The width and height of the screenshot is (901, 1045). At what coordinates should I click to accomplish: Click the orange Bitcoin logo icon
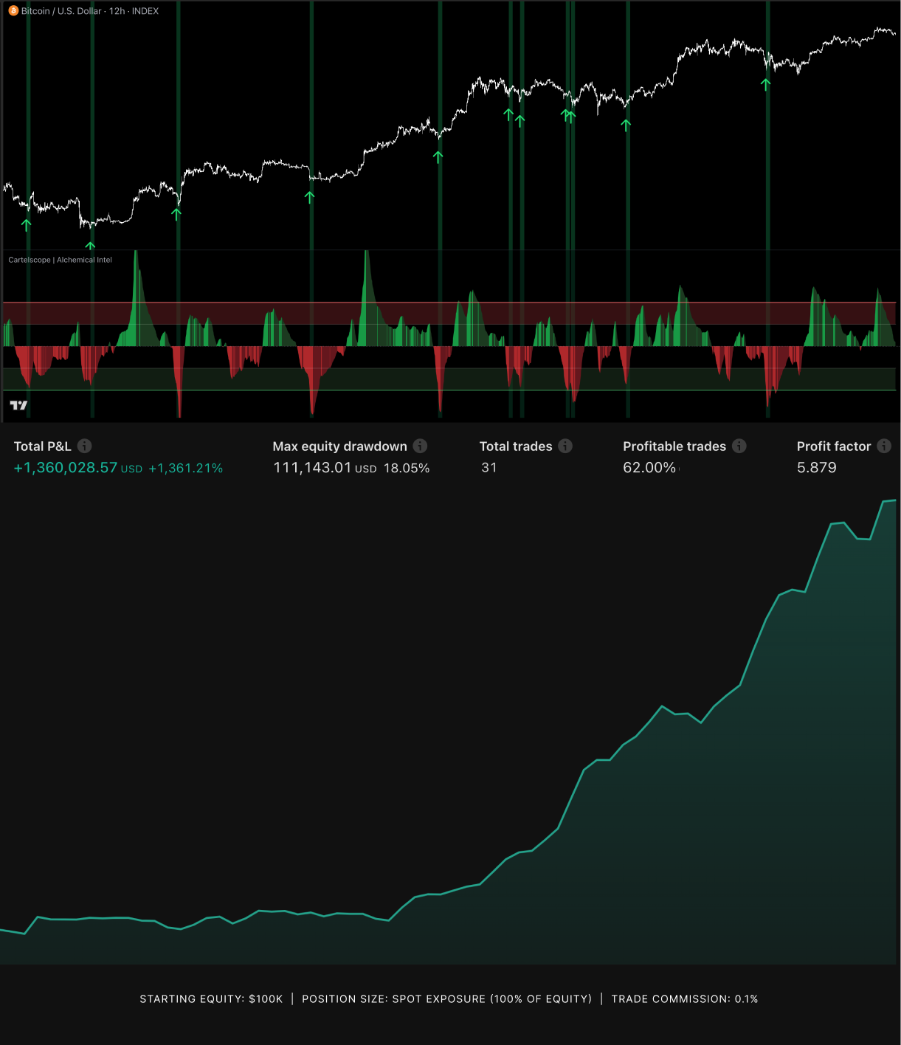point(13,11)
